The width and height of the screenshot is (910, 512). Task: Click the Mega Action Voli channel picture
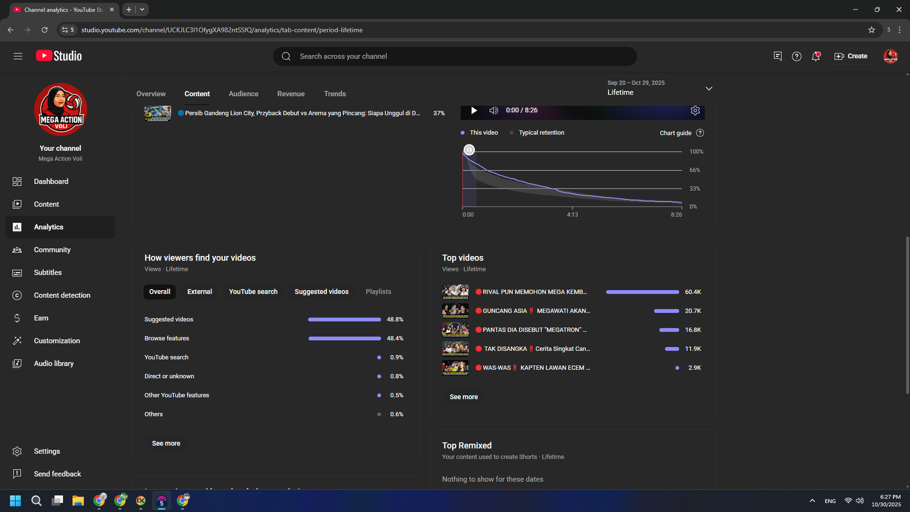(x=60, y=109)
